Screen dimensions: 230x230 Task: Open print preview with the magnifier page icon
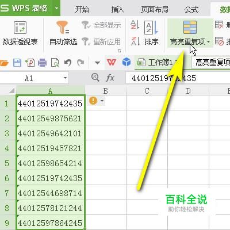coord(55,63)
